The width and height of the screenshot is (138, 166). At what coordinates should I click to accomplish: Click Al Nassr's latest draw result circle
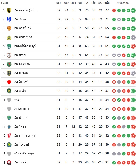133,37
